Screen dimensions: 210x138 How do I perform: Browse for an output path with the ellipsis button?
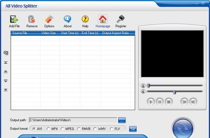pyautogui.click(x=122, y=120)
